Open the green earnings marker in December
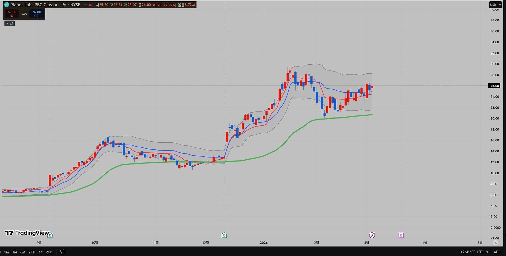Image resolution: width=506 pixels, height=256 pixels. (224, 235)
